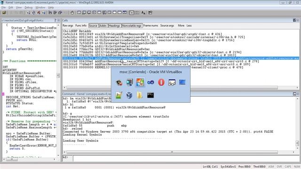Click the Step Into toolbar icon
301x169 pixels.
pos(50,13)
